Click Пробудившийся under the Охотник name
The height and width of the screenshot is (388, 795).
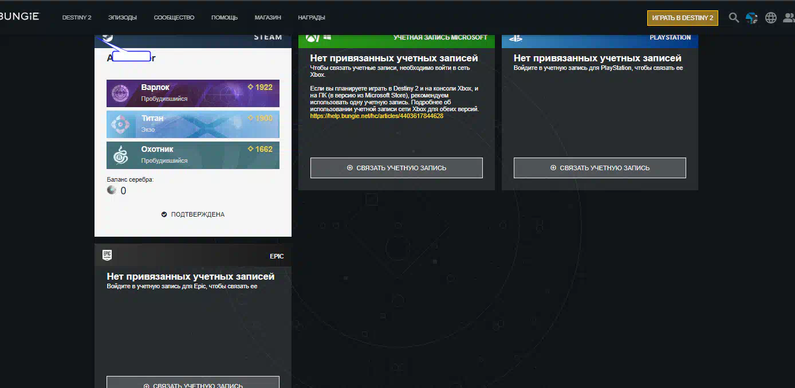click(164, 160)
